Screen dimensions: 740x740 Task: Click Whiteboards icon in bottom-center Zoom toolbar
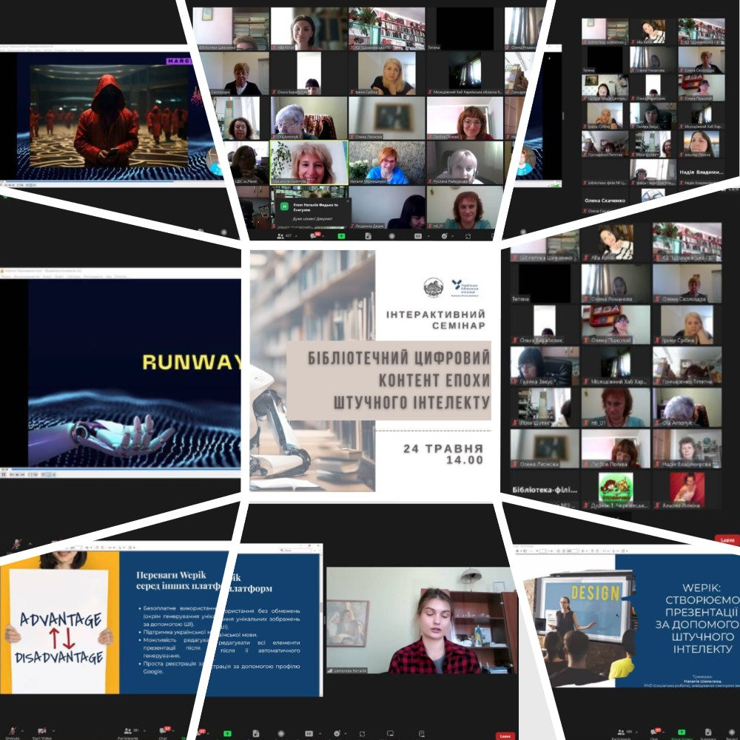point(390,733)
